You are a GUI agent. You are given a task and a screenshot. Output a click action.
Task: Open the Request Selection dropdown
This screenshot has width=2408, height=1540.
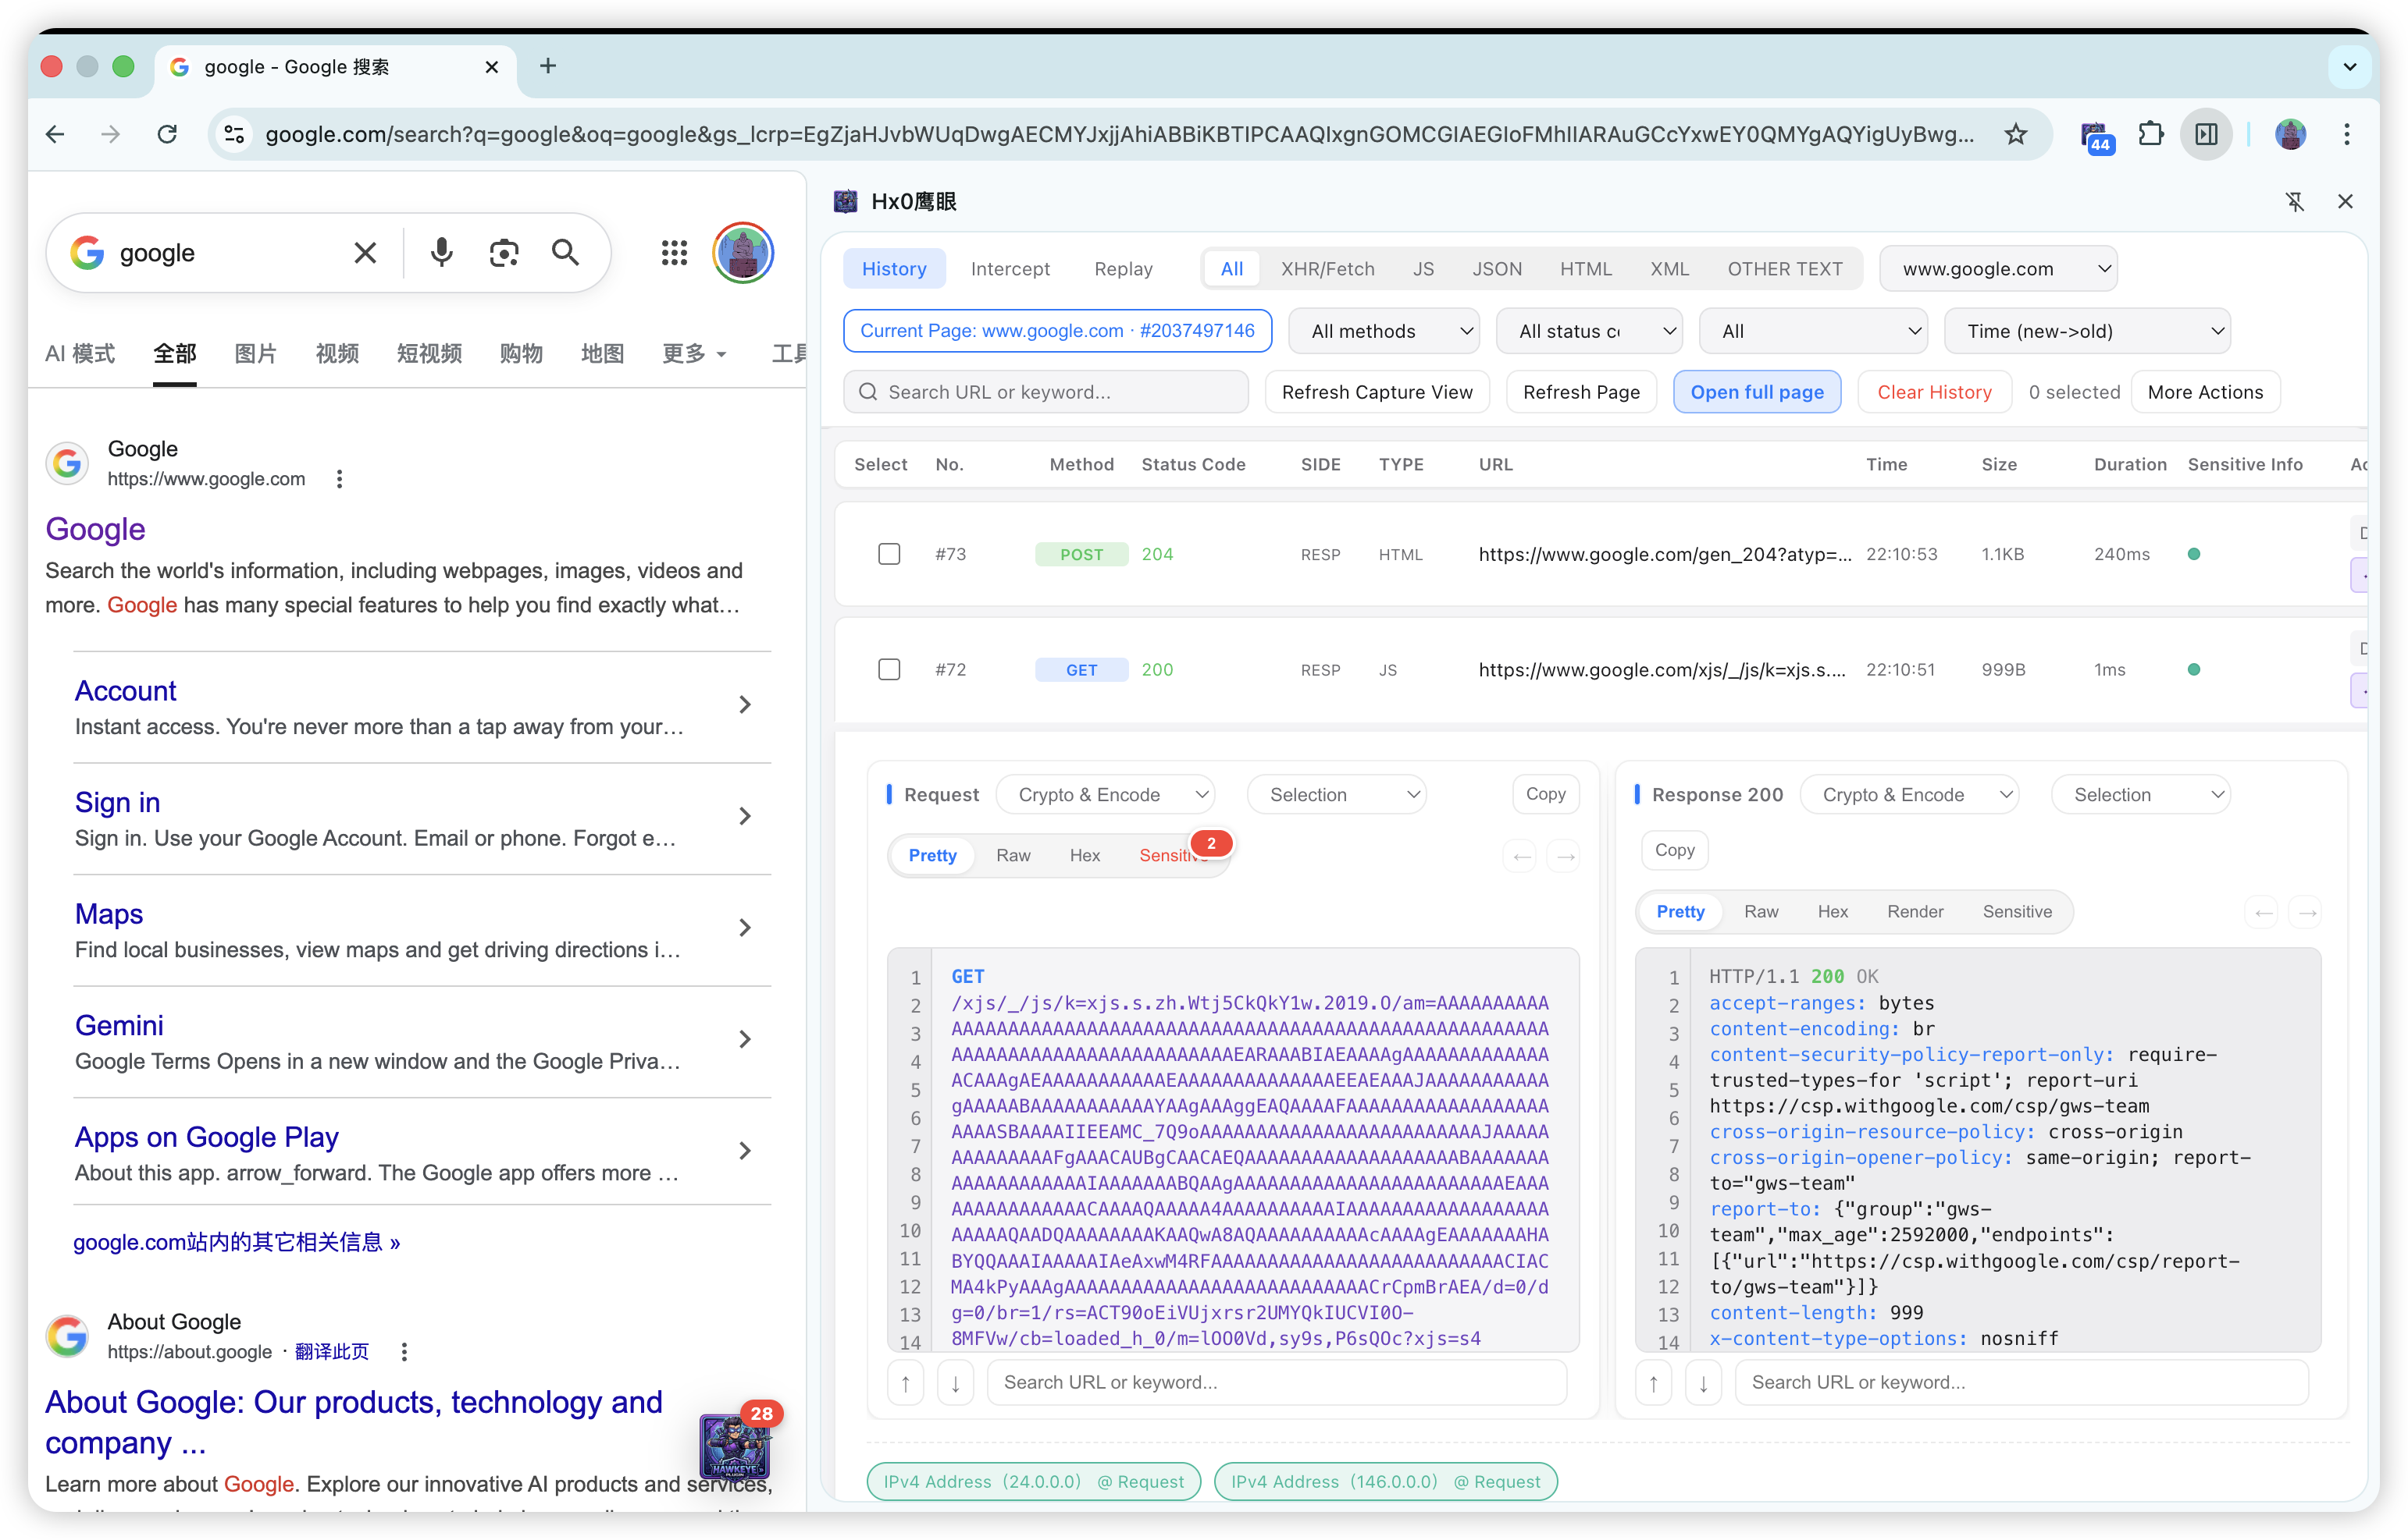(x=1337, y=795)
